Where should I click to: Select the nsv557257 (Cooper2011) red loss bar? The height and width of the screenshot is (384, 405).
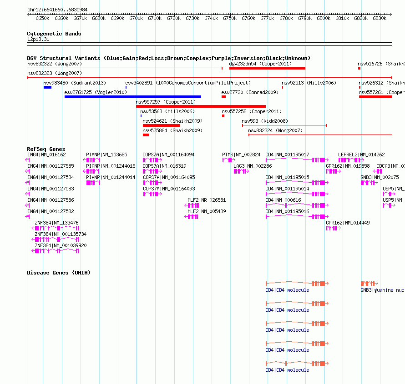click(x=201, y=106)
